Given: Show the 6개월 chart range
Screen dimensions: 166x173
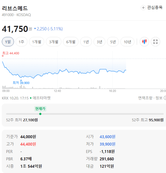Looking at the screenshot, I should [x=71, y=42].
